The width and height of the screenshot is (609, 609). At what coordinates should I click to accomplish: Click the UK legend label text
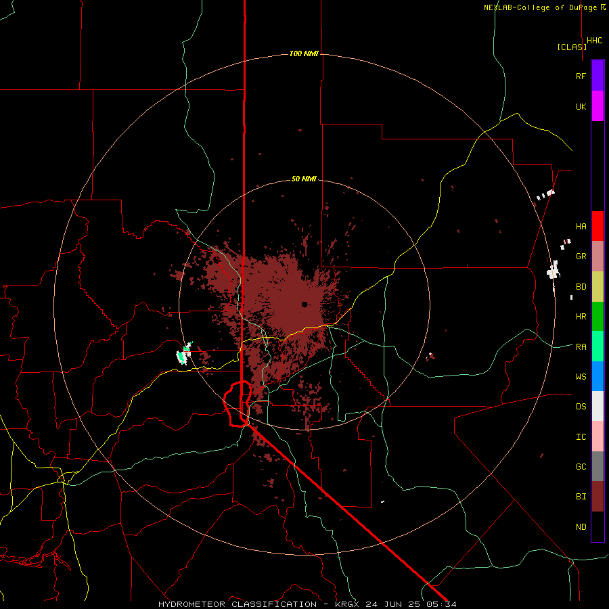[x=581, y=106]
